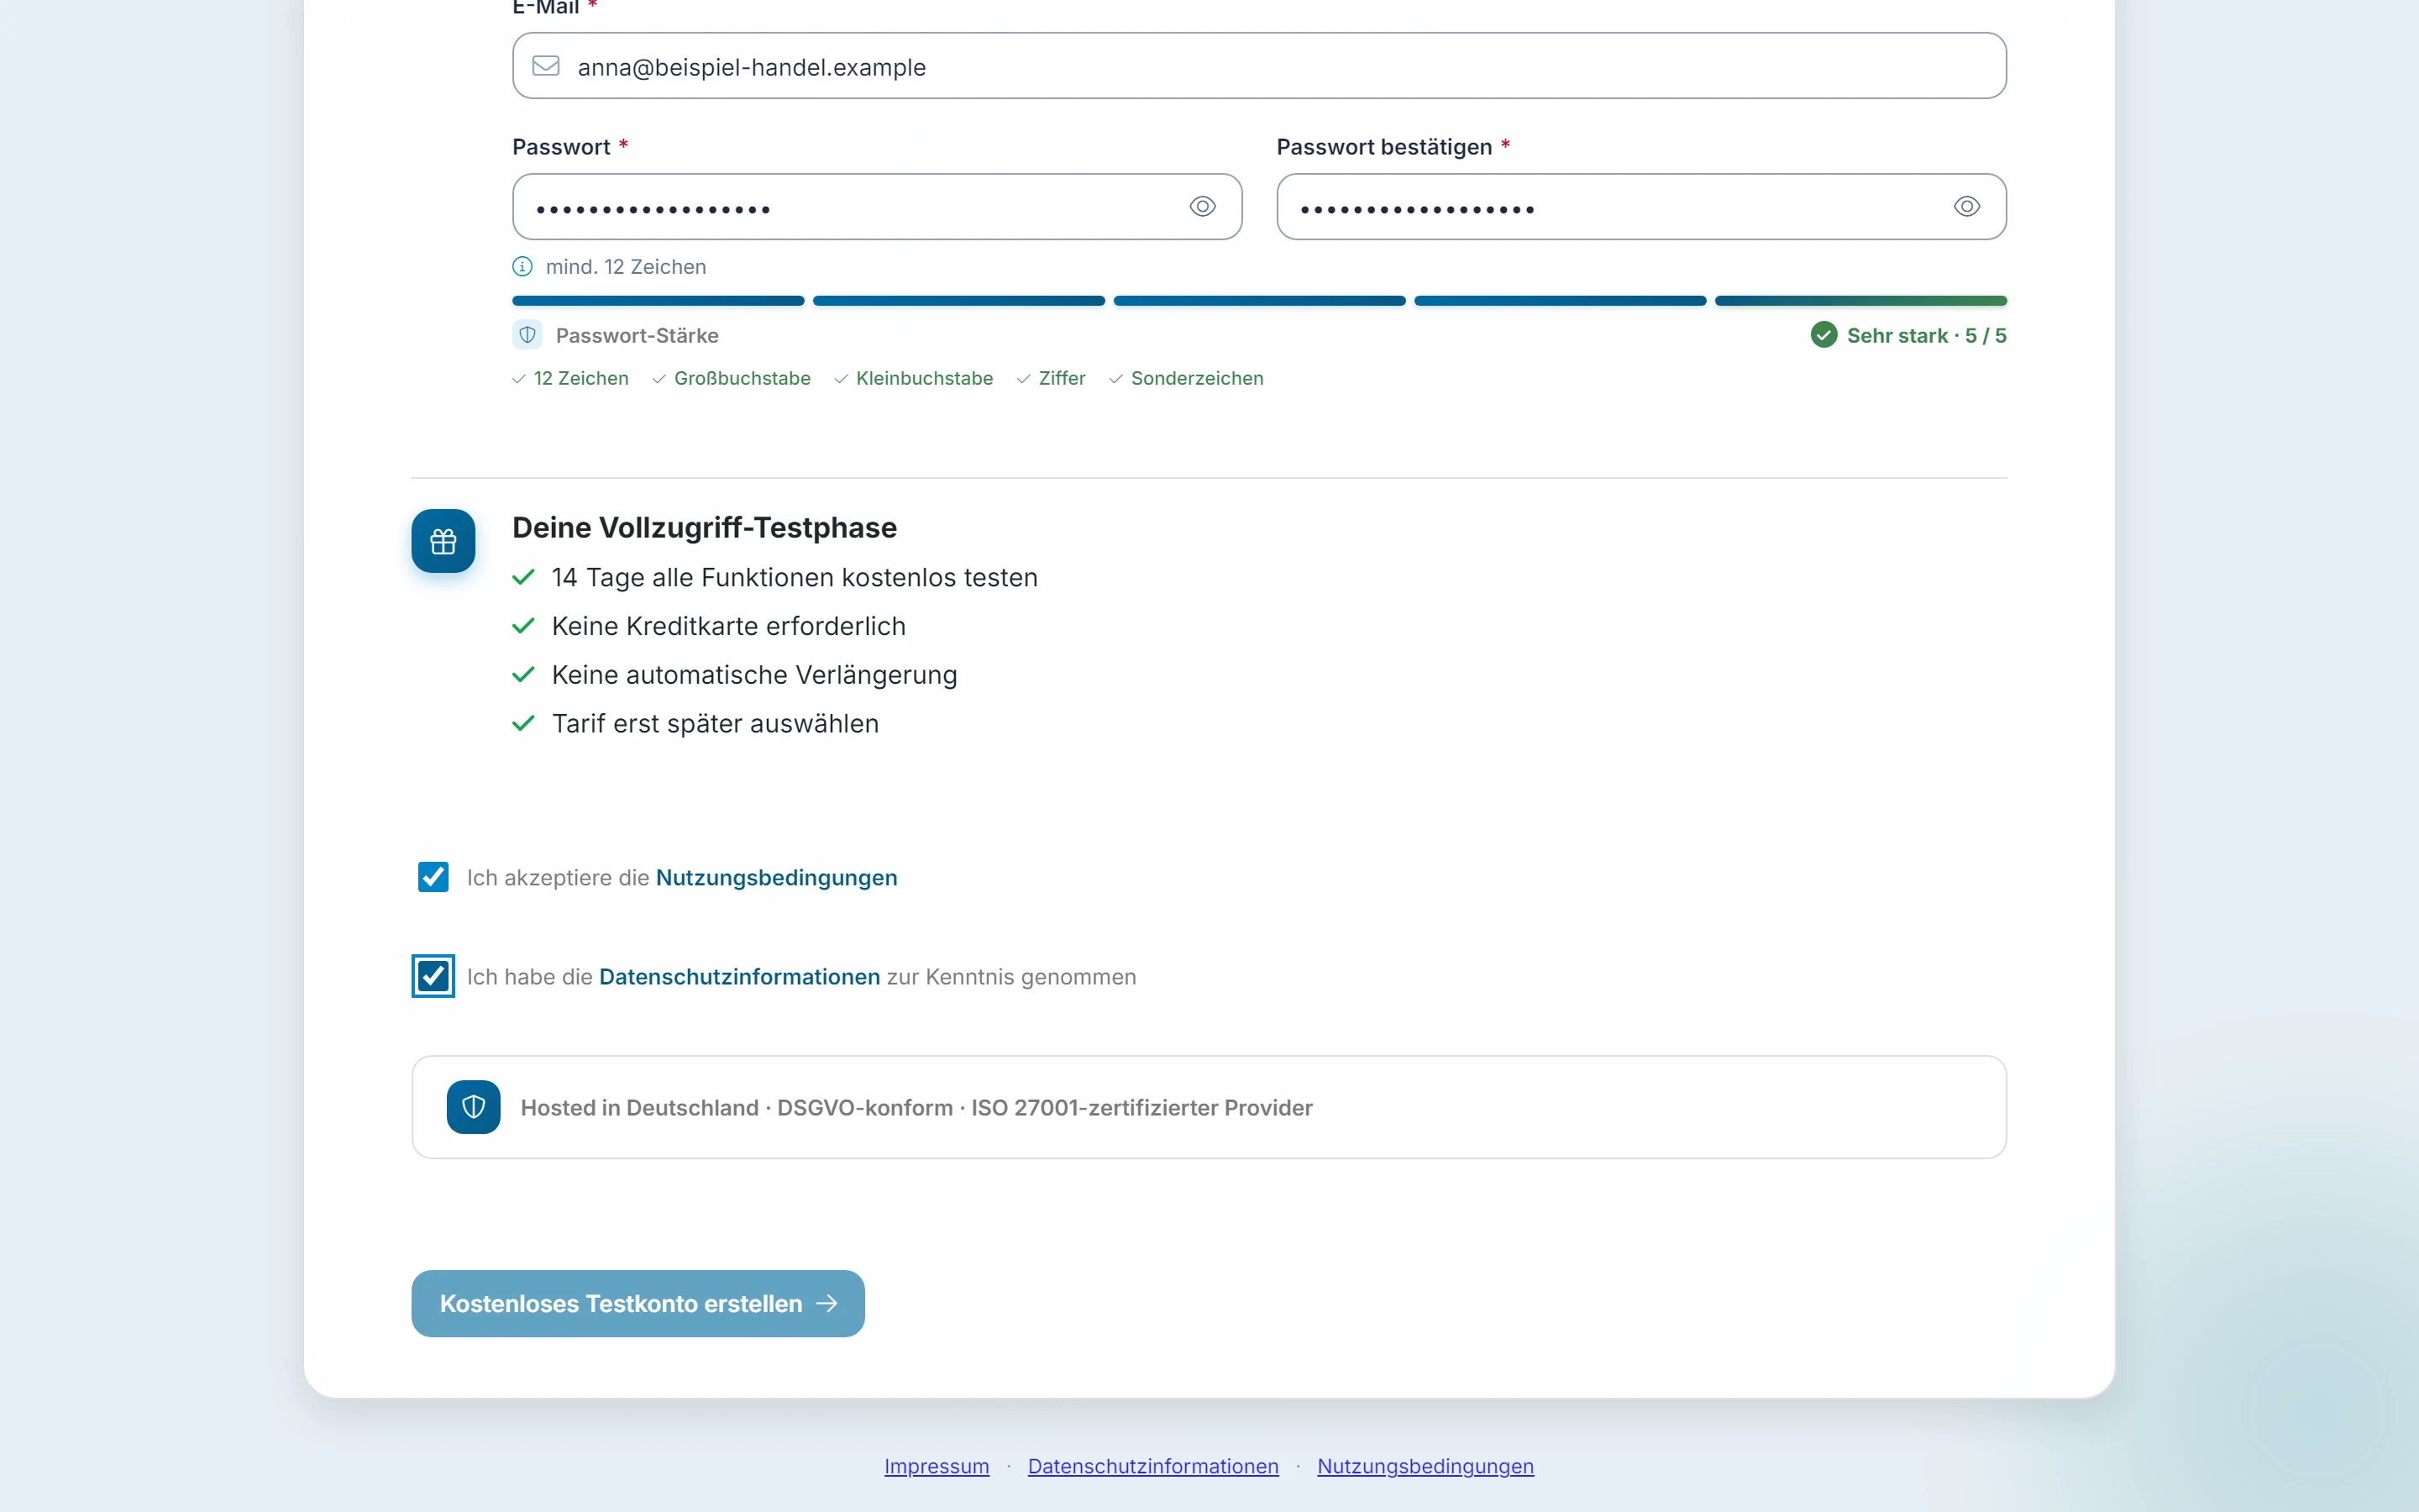Click checkmark beside Tarif erst später auswählen
Viewport: 2419px width, 1512px height.
[524, 724]
